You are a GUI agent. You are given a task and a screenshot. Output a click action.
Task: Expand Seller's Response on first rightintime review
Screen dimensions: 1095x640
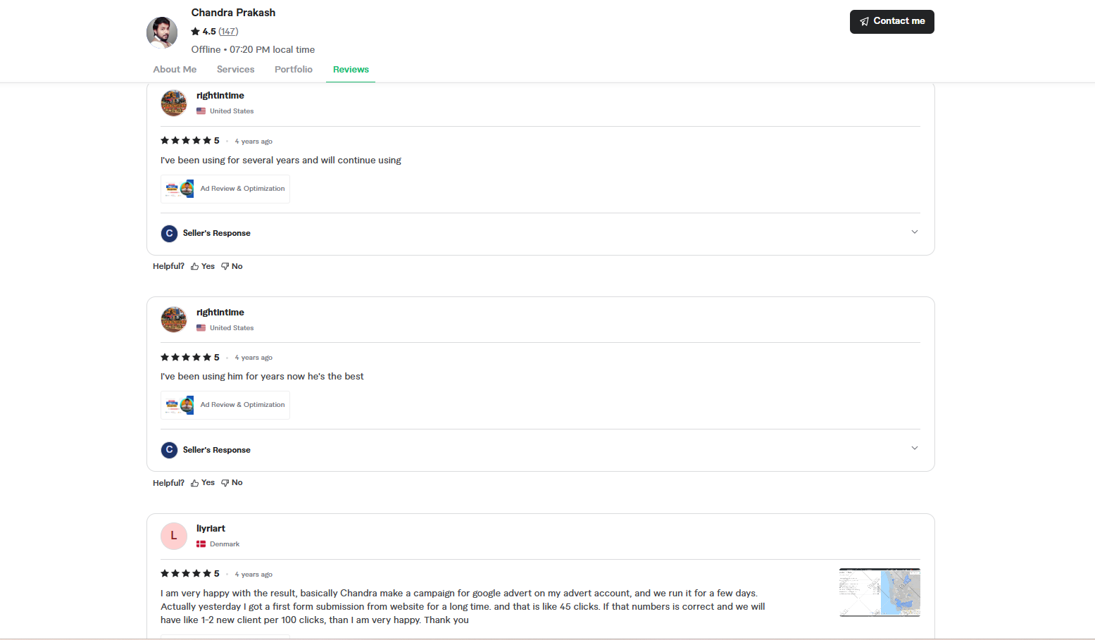914,232
